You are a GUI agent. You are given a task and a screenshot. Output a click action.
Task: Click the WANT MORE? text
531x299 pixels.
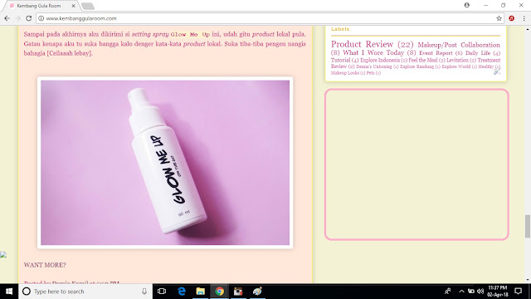pos(45,265)
